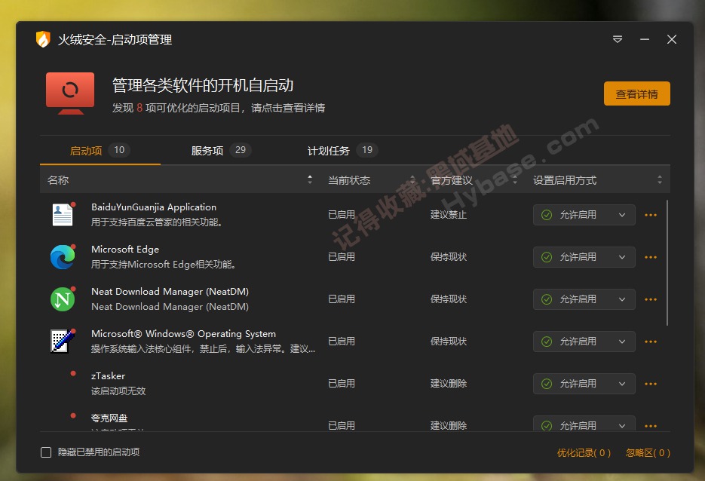
Task: Click the 当前状态 column header label
Action: 349,180
